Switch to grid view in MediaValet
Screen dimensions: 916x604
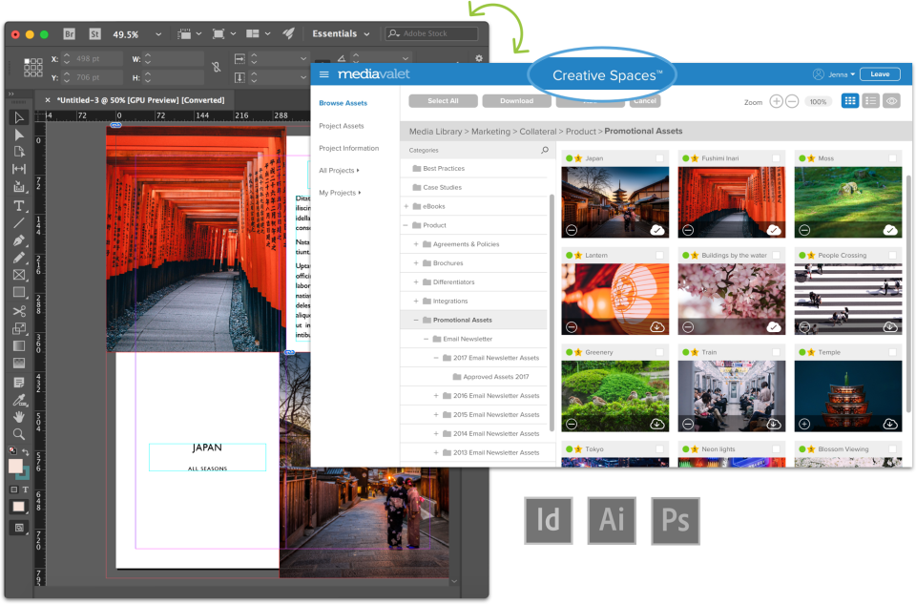point(849,101)
